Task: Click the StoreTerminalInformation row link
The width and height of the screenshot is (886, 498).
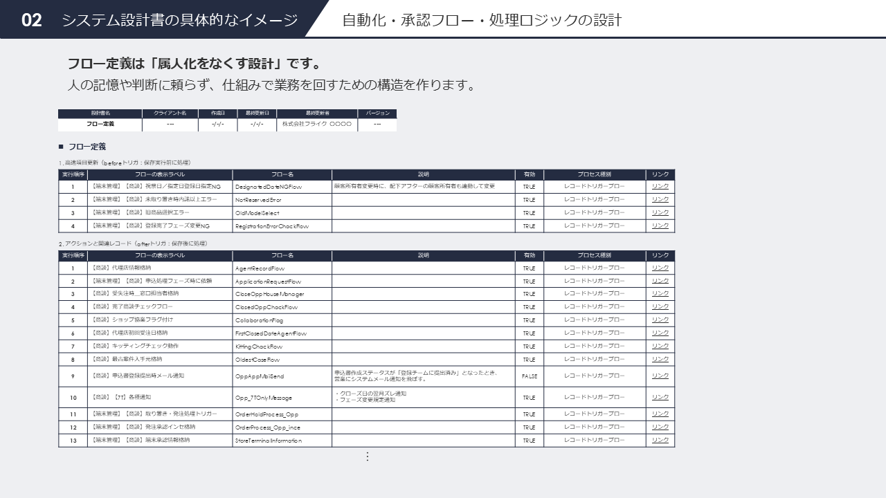Action: [660, 440]
